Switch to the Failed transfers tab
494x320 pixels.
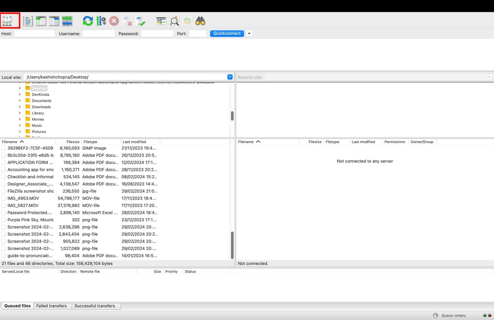point(52,306)
